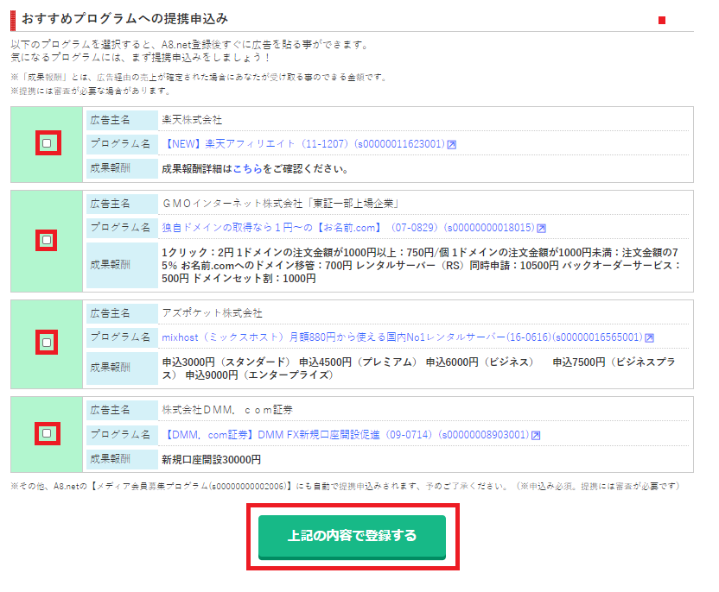
Task: Open external link icon beside 楽天アフィリエイト program
Action: click(x=452, y=145)
